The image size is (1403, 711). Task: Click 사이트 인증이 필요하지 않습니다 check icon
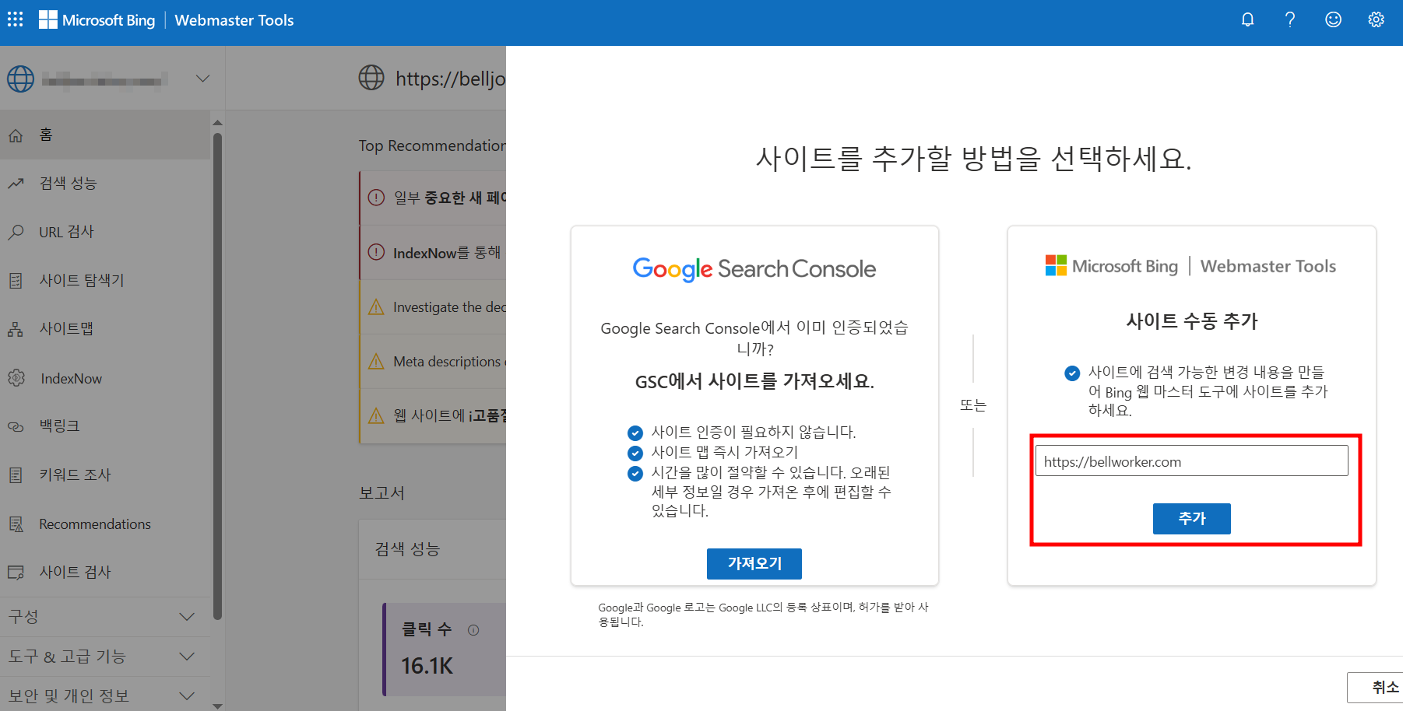[x=635, y=433]
